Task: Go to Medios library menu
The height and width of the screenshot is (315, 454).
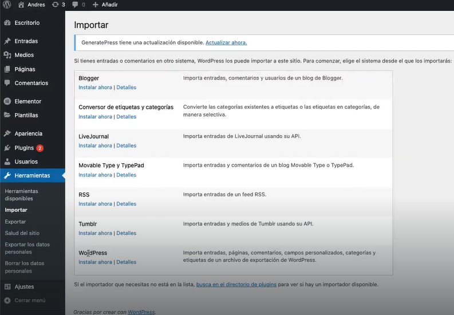Action: [x=24, y=55]
